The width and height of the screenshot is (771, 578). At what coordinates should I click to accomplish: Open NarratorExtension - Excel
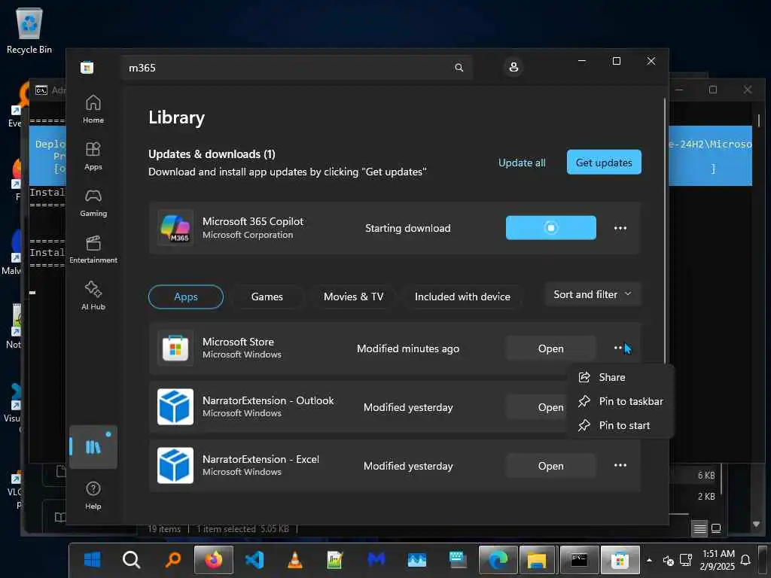[x=550, y=466]
